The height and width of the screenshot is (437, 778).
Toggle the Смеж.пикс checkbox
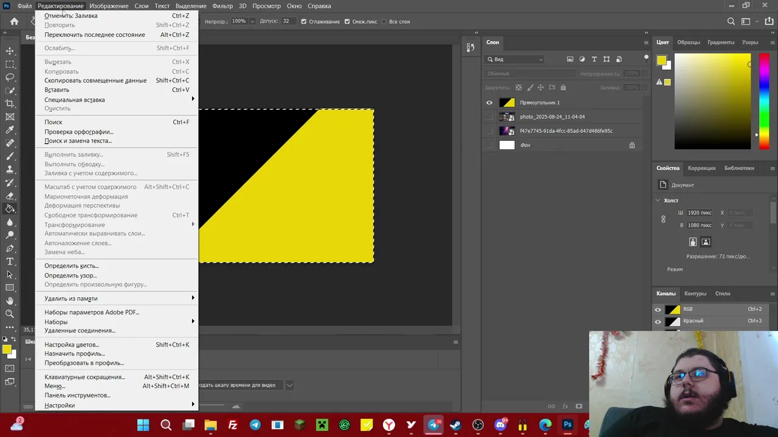pyautogui.click(x=347, y=21)
